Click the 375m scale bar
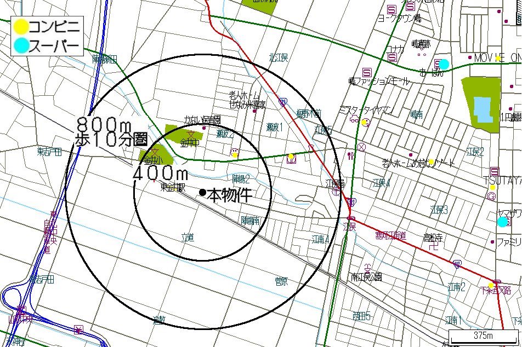Viewport: 522px width, 347px height. (x=484, y=337)
